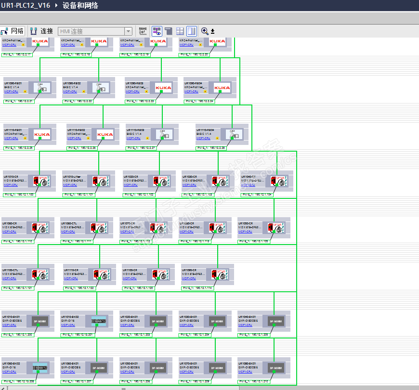Image resolution: width=419 pixels, height=390 pixels.
Task: Click the dark page-break toolbar icon
Action: [x=169, y=31]
